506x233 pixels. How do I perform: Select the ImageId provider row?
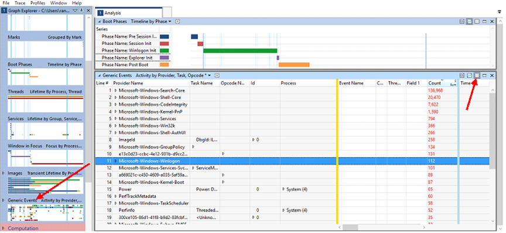tap(292, 140)
